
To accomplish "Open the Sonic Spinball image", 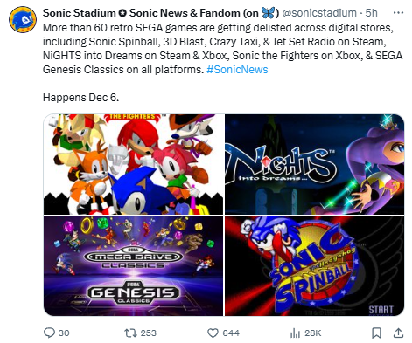I will click(314, 265).
